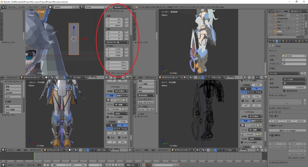The image size is (308, 167).
Task: Open the Render camera properties tab
Action: click(270, 41)
